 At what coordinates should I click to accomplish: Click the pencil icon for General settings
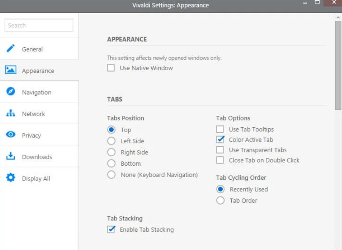[10, 48]
